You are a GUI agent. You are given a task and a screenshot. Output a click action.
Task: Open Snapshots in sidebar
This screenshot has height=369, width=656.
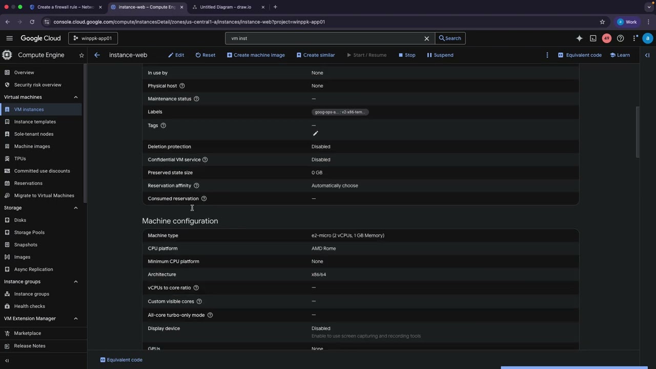pyautogui.click(x=41, y=245)
